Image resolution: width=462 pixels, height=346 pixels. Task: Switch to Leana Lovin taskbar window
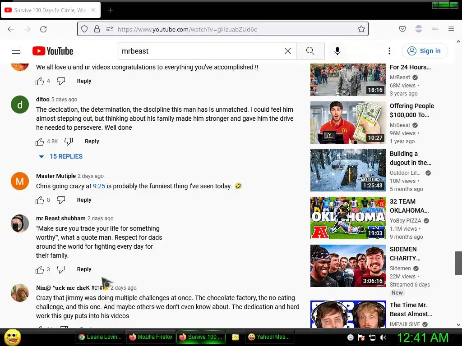[100, 337]
